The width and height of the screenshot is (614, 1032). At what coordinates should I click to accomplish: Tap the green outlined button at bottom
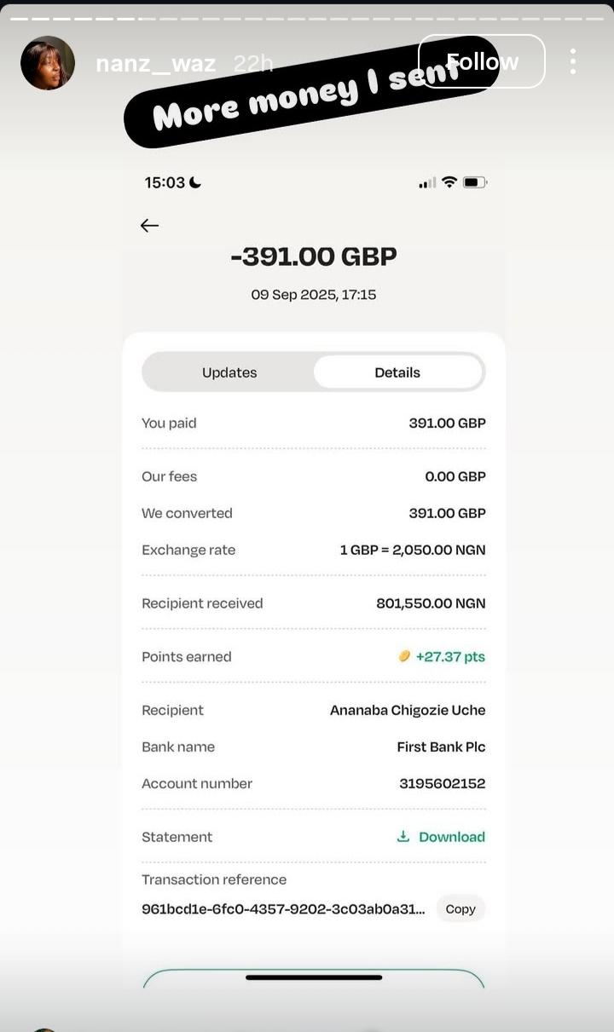click(314, 978)
